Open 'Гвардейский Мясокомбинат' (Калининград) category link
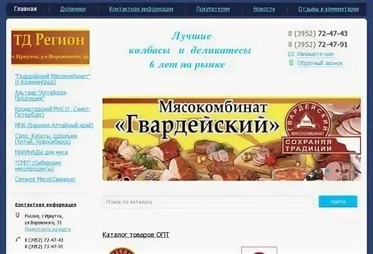The height and width of the screenshot is (254, 373). [52, 79]
